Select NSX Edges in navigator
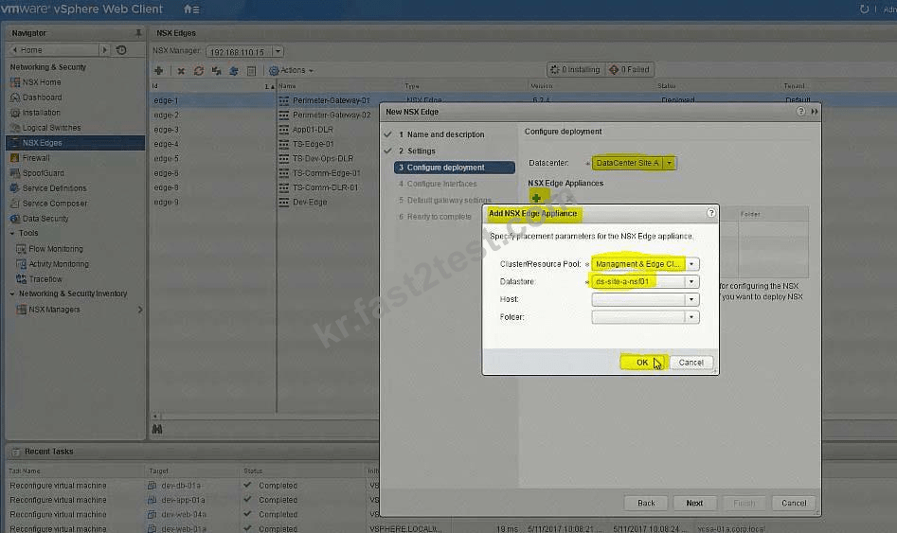The width and height of the screenshot is (897, 533). coord(76,143)
